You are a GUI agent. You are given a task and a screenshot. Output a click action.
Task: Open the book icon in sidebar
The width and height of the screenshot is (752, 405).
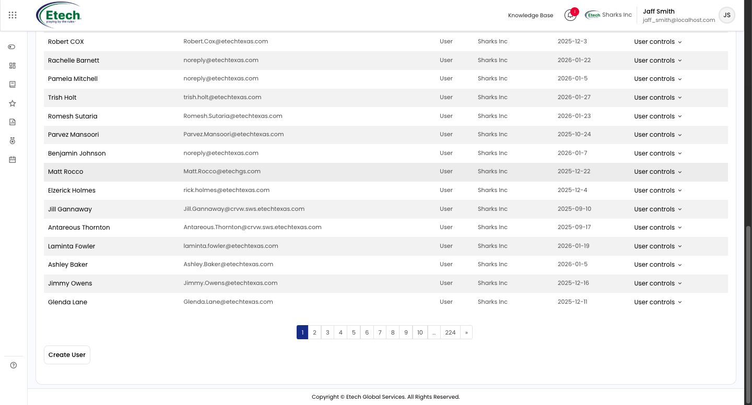13,85
